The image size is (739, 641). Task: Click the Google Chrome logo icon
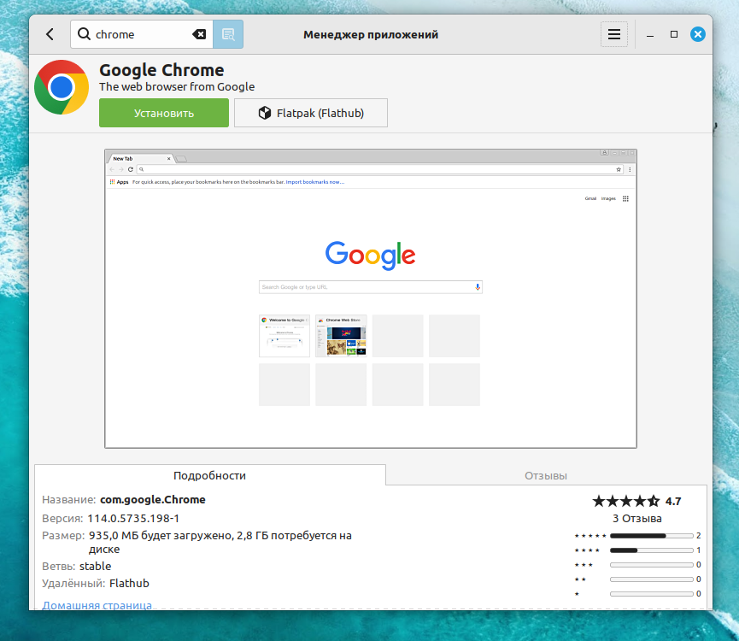tap(62, 87)
